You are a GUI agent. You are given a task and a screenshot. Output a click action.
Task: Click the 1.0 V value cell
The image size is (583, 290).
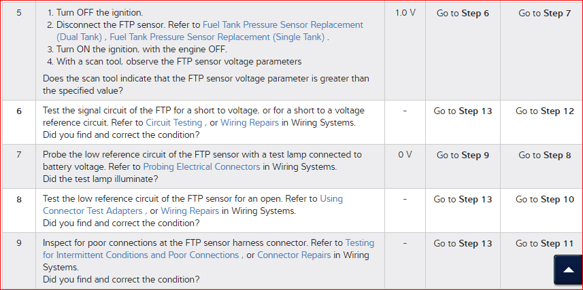pyautogui.click(x=405, y=13)
